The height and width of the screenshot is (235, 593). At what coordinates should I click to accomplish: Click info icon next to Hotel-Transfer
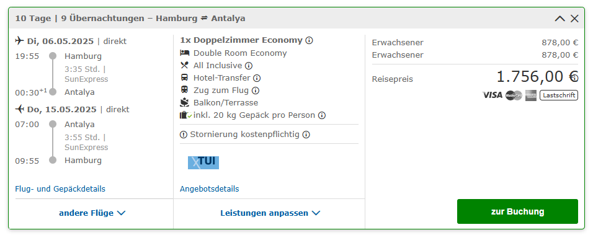[x=257, y=78]
